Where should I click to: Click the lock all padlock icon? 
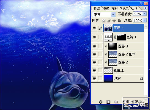point(119,21)
